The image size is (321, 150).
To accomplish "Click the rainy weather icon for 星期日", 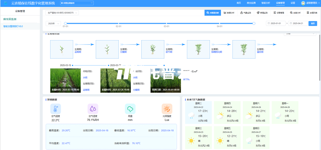I will (x=249, y=141).
